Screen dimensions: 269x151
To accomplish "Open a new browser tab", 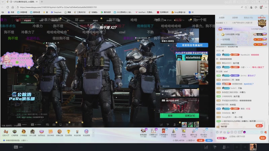I will click(x=42, y=2).
